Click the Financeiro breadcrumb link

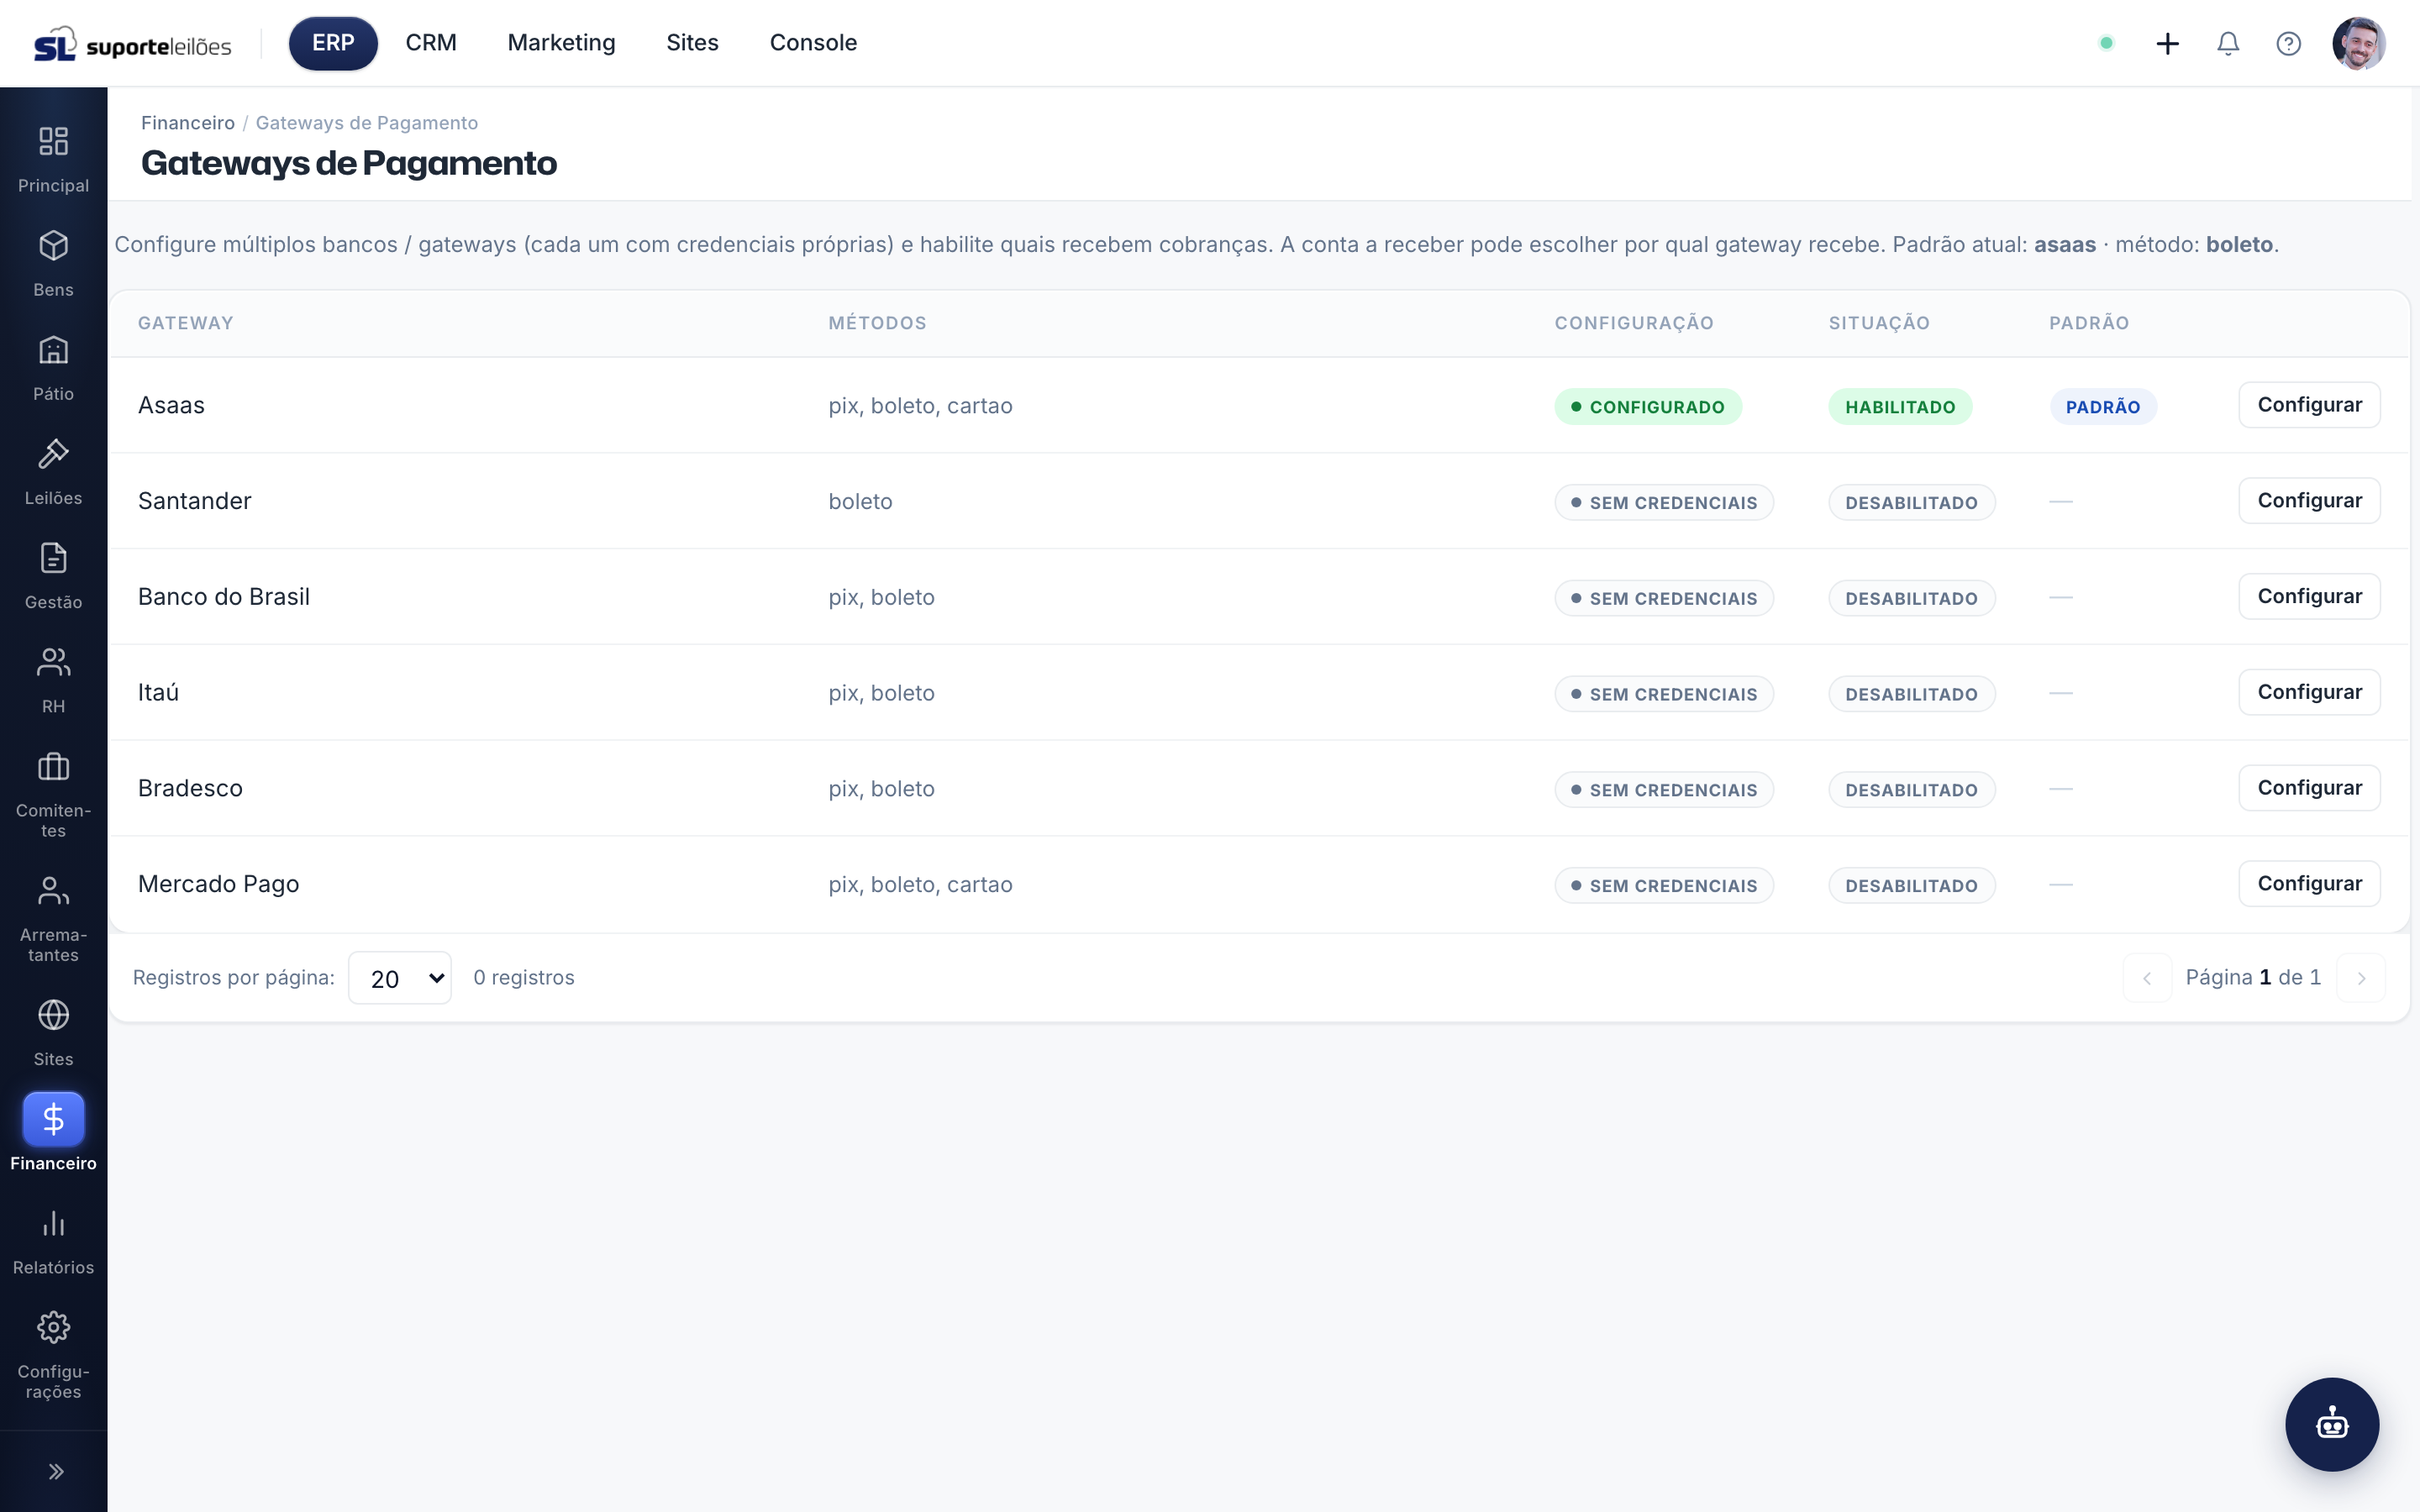(x=188, y=123)
